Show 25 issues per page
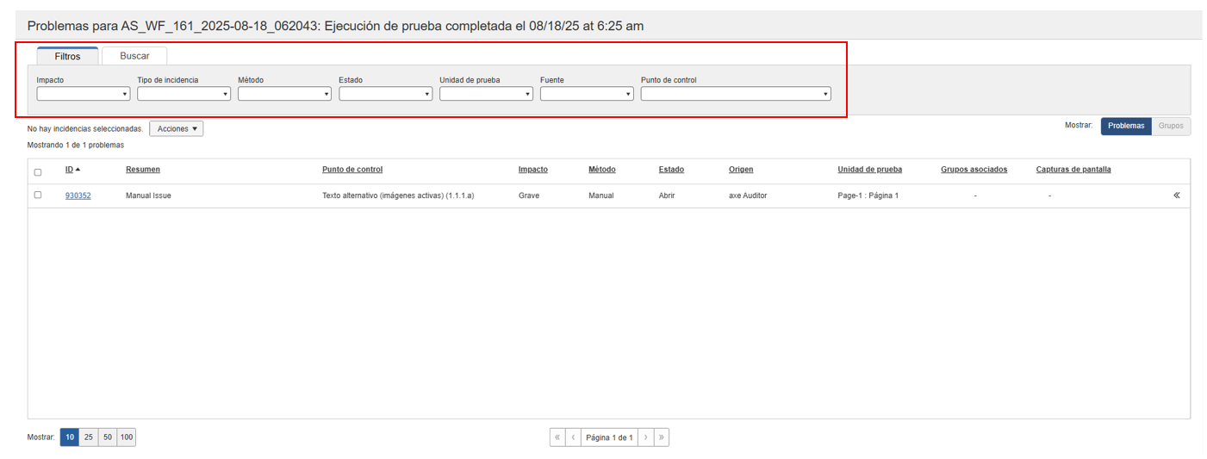The image size is (1207, 459). [88, 437]
